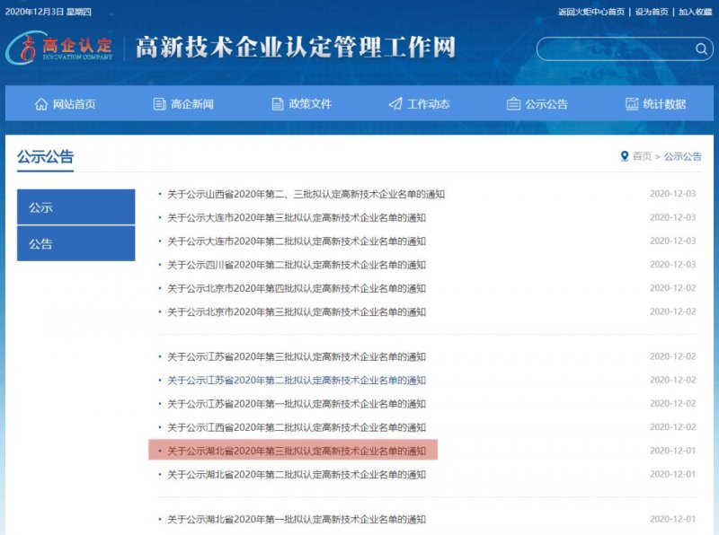719x535 pixels.
Task: Click 2020-12-01 date of 湖北省第三批 notice
Action: click(672, 451)
